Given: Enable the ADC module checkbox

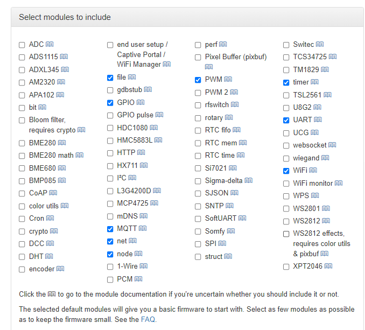Looking at the screenshot, I should pyautogui.click(x=22, y=45).
